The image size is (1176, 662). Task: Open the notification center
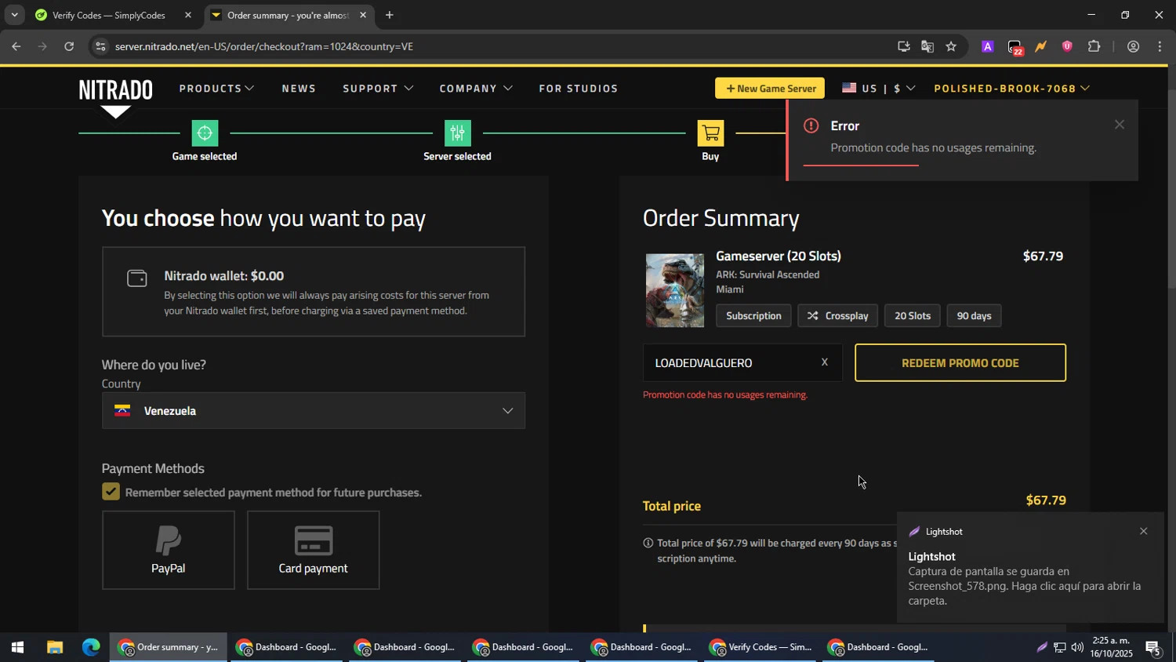pyautogui.click(x=1153, y=648)
